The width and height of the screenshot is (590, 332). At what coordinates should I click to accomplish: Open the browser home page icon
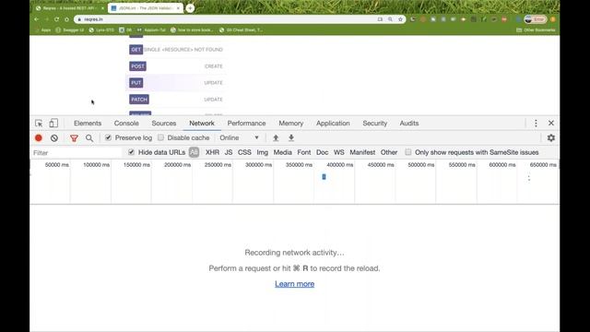pos(66,19)
